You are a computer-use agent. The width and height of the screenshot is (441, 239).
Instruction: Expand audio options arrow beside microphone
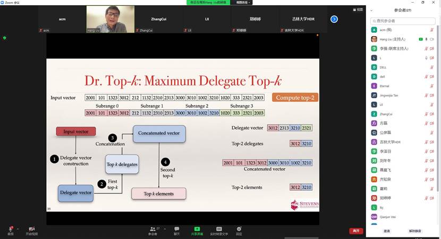point(18,229)
